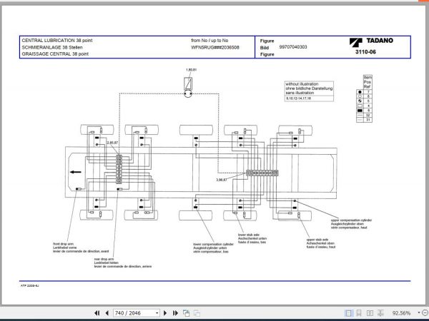Select two-page continuous view layout
Viewport: 429px width, 321px height.
point(380,313)
